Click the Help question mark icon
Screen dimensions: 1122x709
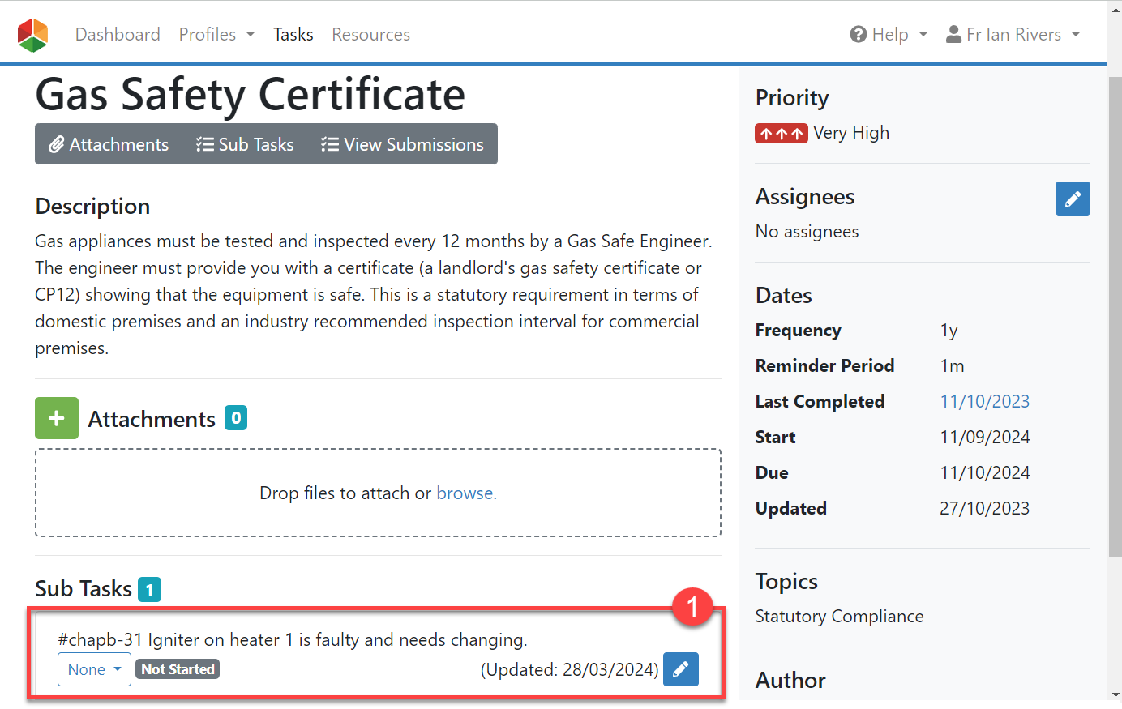click(x=858, y=35)
